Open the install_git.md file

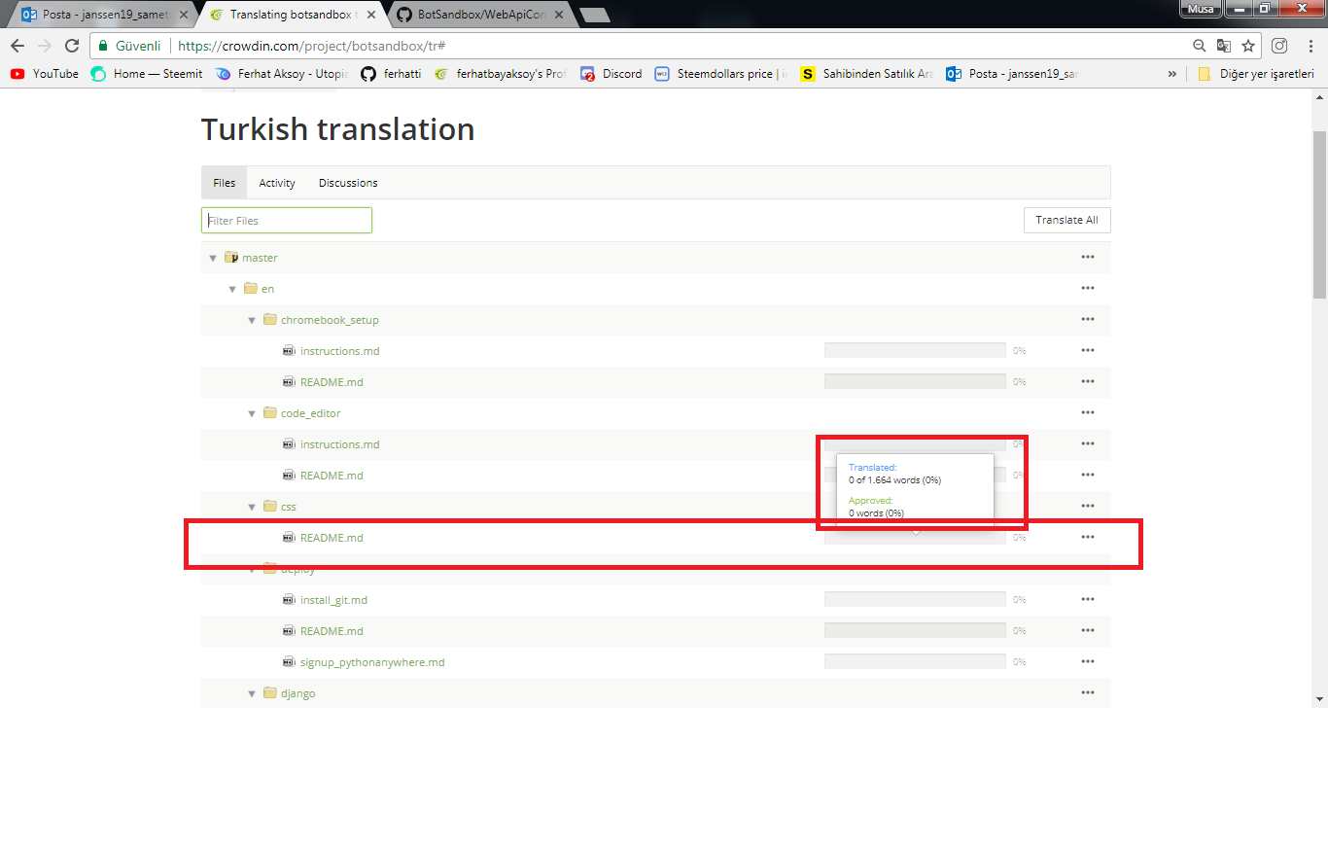(333, 600)
